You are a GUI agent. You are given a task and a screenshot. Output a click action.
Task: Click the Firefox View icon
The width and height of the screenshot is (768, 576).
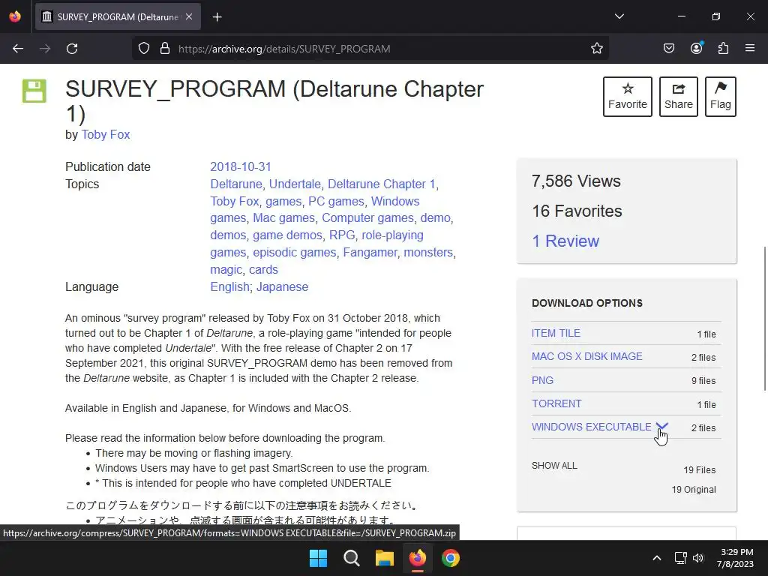[15, 16]
